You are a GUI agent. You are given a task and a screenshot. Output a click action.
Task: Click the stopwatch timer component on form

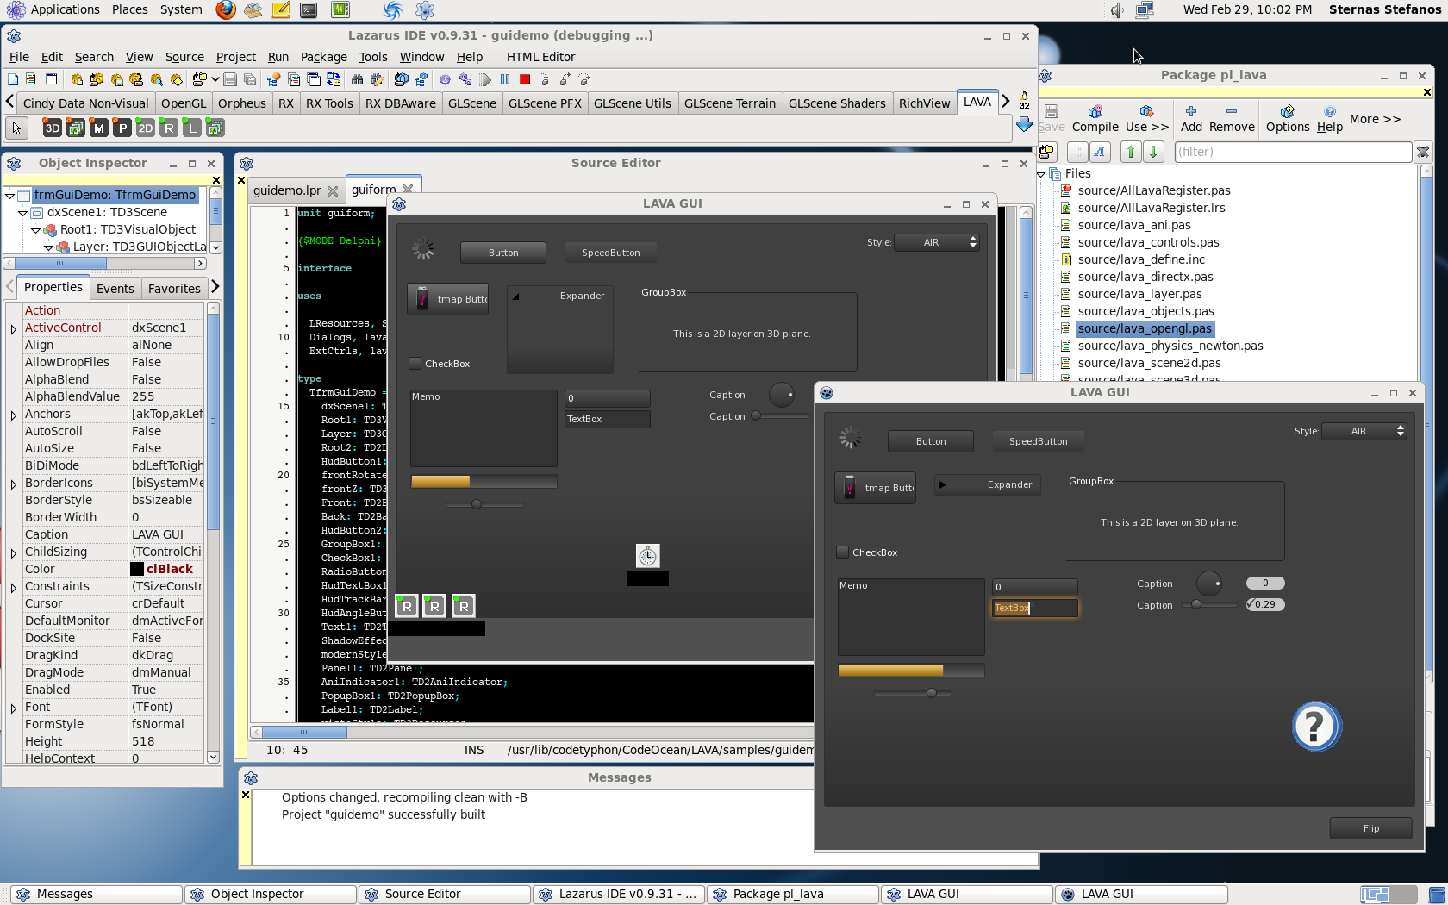tap(648, 556)
